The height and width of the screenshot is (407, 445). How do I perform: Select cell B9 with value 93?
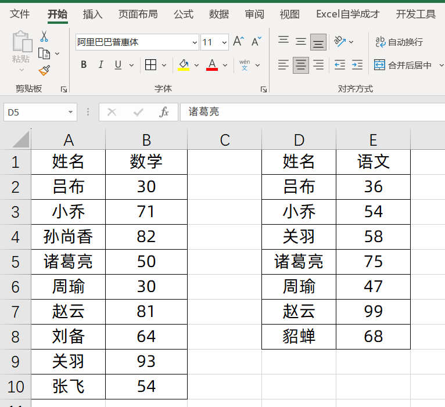coord(146,362)
